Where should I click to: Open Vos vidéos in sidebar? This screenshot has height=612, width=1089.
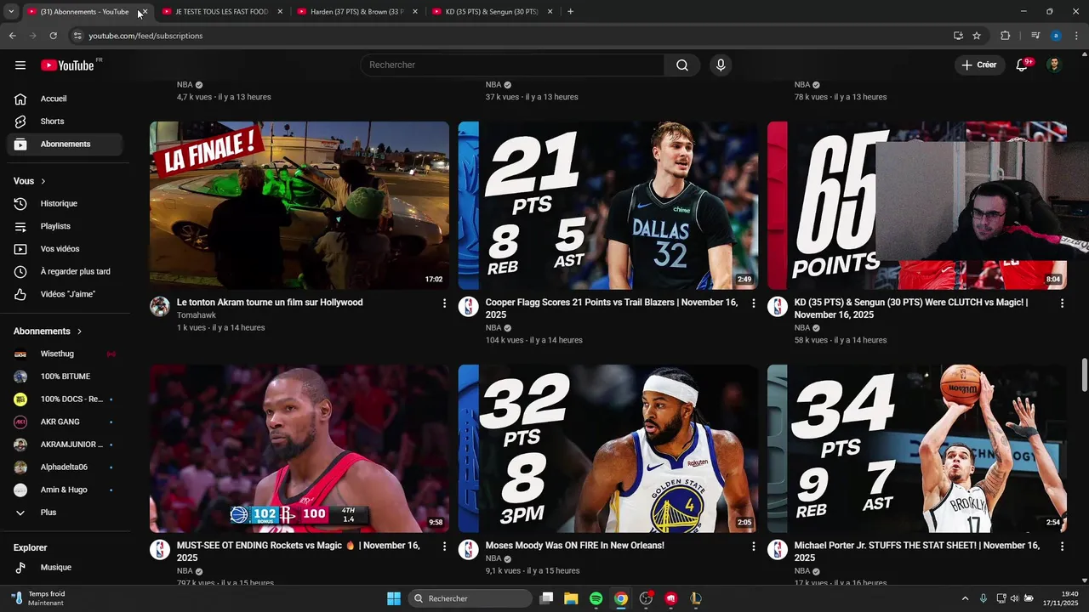(65, 249)
